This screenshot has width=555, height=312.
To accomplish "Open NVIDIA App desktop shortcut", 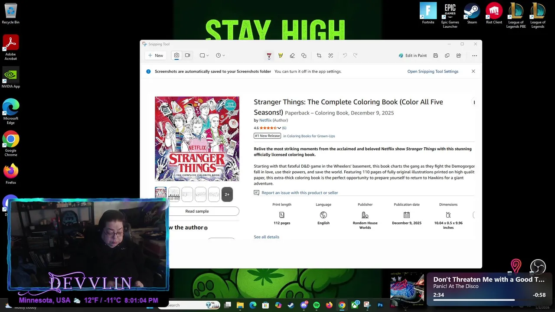I will click(x=10, y=78).
